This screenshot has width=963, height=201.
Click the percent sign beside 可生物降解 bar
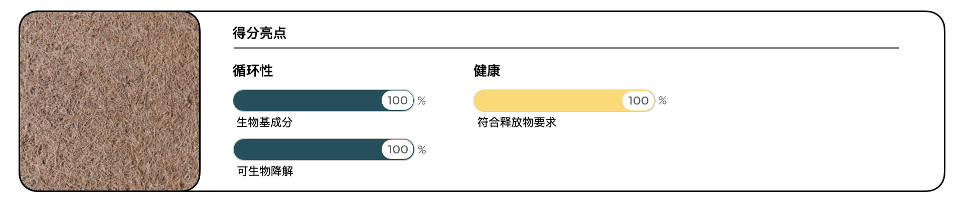point(422,150)
